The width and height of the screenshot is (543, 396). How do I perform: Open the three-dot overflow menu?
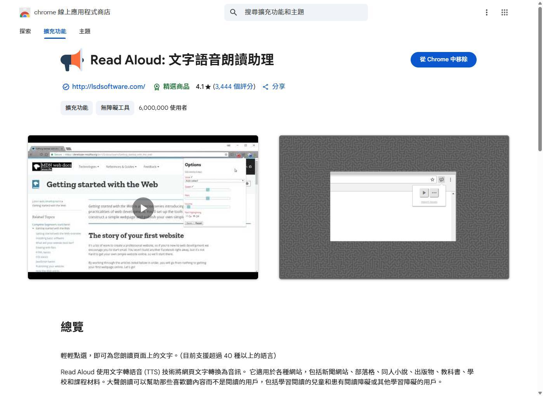(486, 12)
